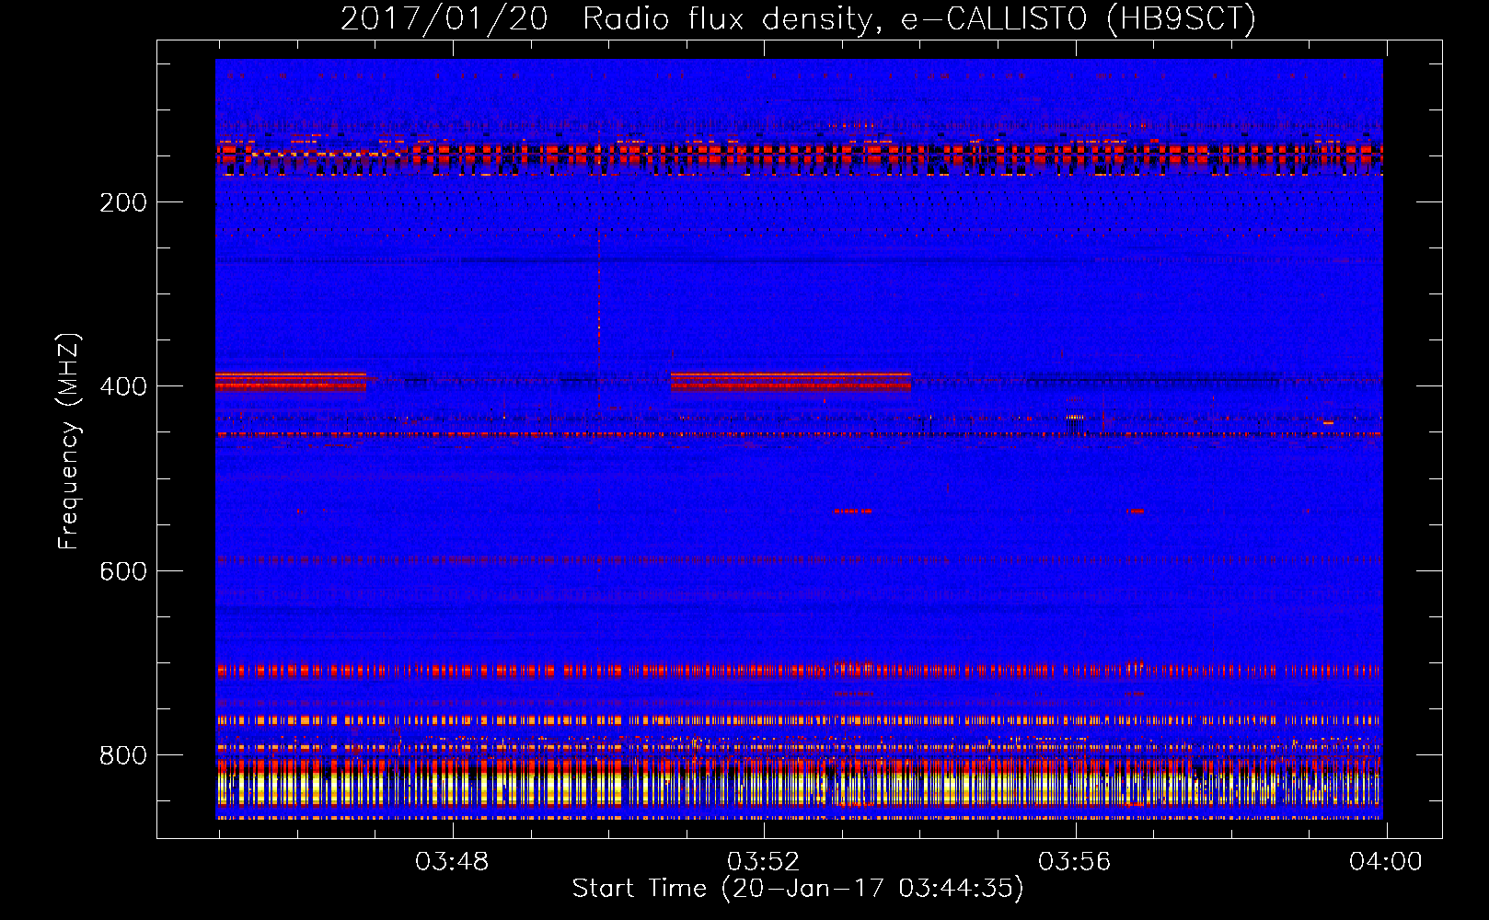Click the 800 frequency tick label
The image size is (1489, 920).
click(x=123, y=755)
